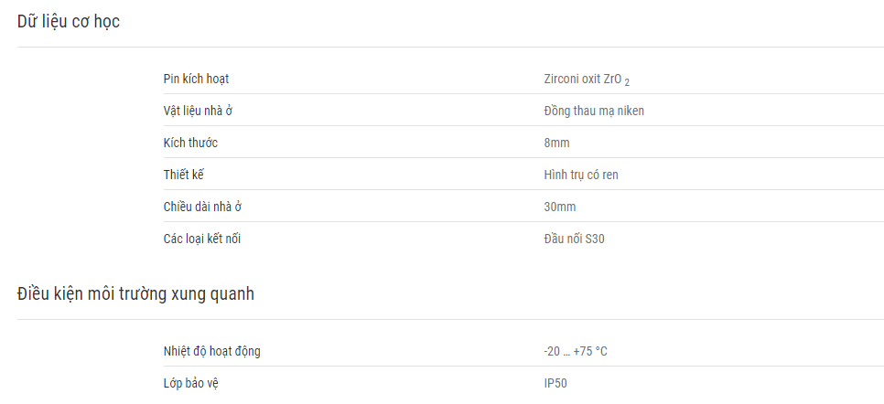Click the Kích thước label
The height and width of the screenshot is (404, 884).
point(190,143)
